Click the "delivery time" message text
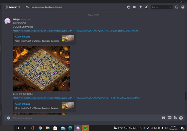This screenshot has width=187, height=131. (x=20, y=23)
